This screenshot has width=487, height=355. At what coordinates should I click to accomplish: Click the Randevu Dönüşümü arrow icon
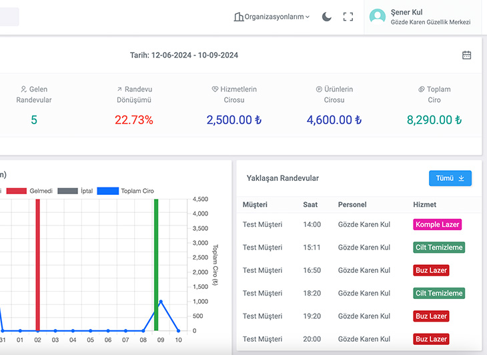119,89
